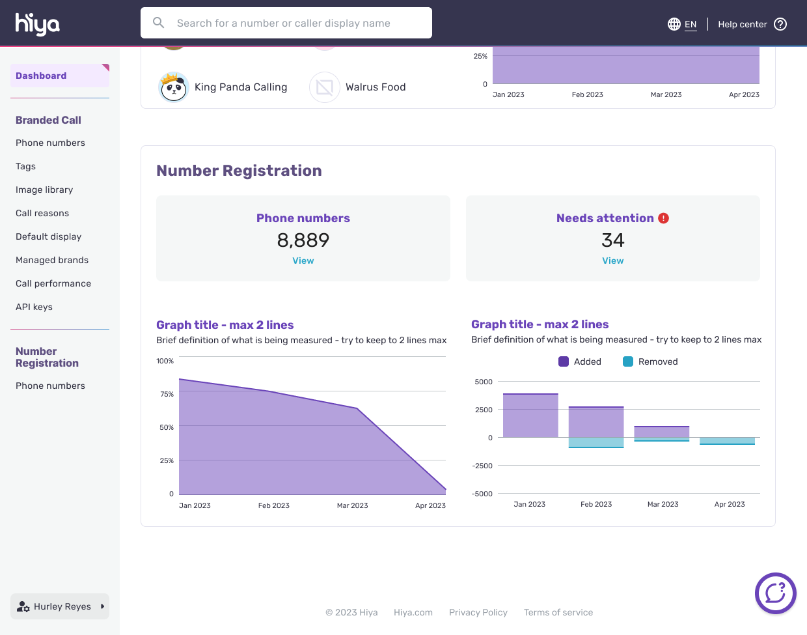The width and height of the screenshot is (807, 635).
Task: Open the Privacy Policy footer link
Action: [x=478, y=612]
